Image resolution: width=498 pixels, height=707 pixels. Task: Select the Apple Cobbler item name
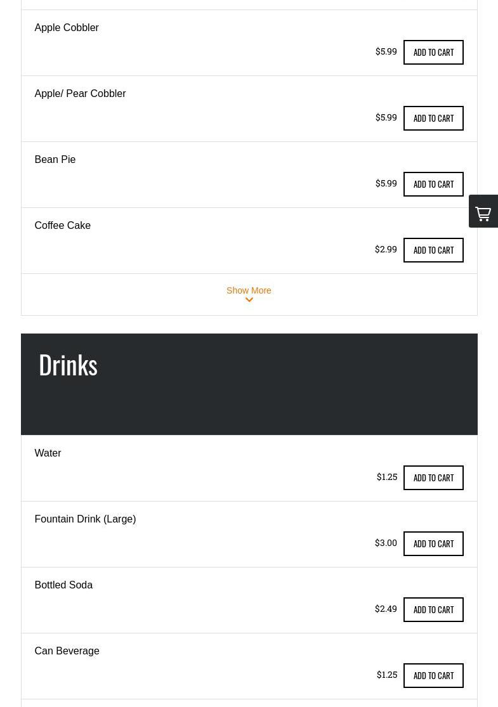tap(67, 28)
